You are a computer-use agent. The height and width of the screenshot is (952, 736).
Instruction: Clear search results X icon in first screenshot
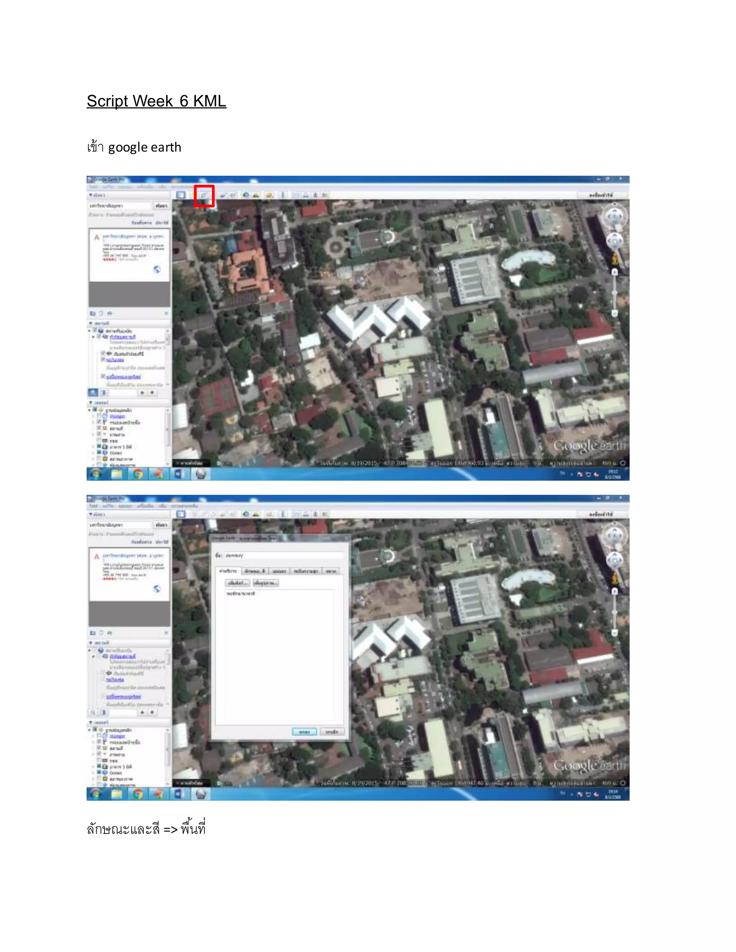pos(166,313)
